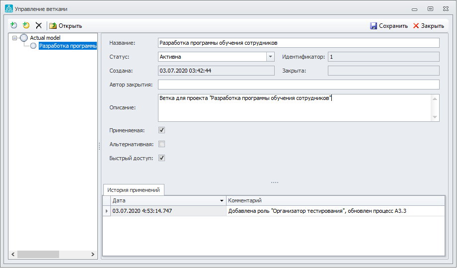Screen dimensions: 457x268
Task: Click the delete branch X icon
Action: (38, 25)
